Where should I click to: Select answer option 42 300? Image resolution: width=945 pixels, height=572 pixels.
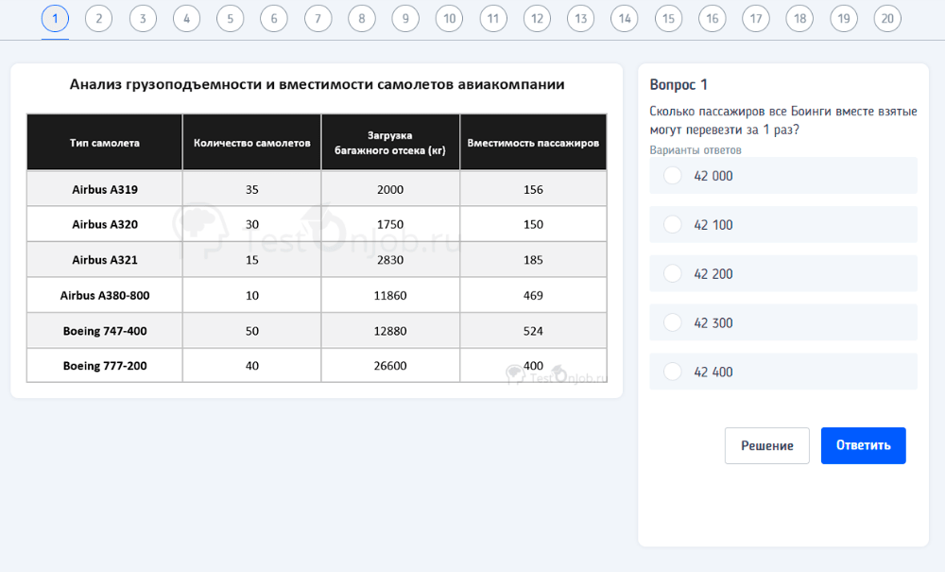[673, 323]
